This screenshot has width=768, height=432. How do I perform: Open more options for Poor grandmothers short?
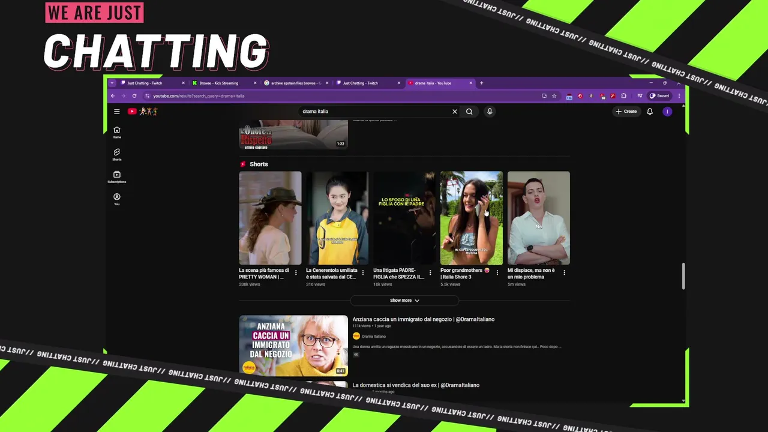pyautogui.click(x=497, y=273)
